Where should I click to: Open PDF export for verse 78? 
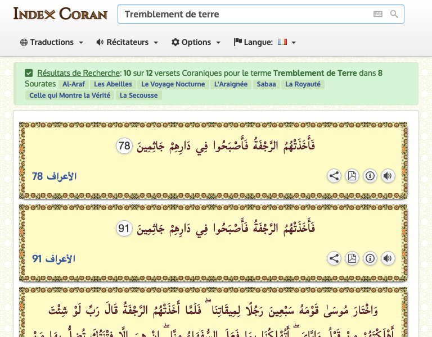pyautogui.click(x=352, y=176)
